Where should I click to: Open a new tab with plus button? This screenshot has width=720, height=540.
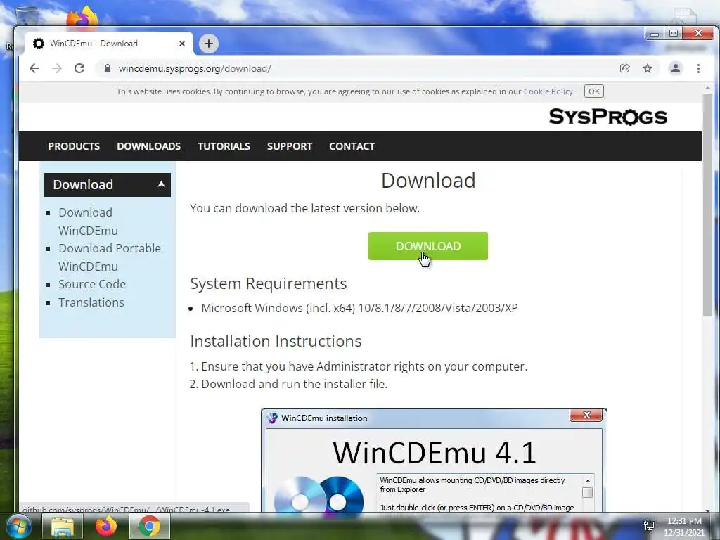(208, 44)
